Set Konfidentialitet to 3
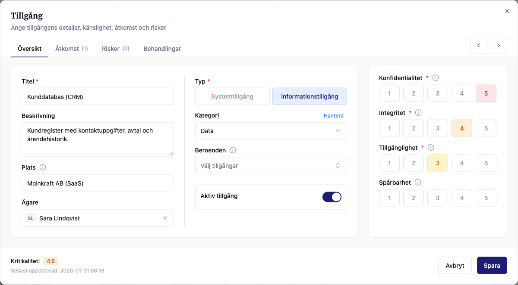 coord(438,93)
